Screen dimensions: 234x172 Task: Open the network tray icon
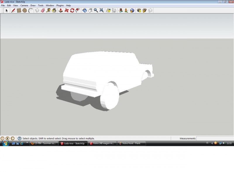pyautogui.click(x=220, y=143)
